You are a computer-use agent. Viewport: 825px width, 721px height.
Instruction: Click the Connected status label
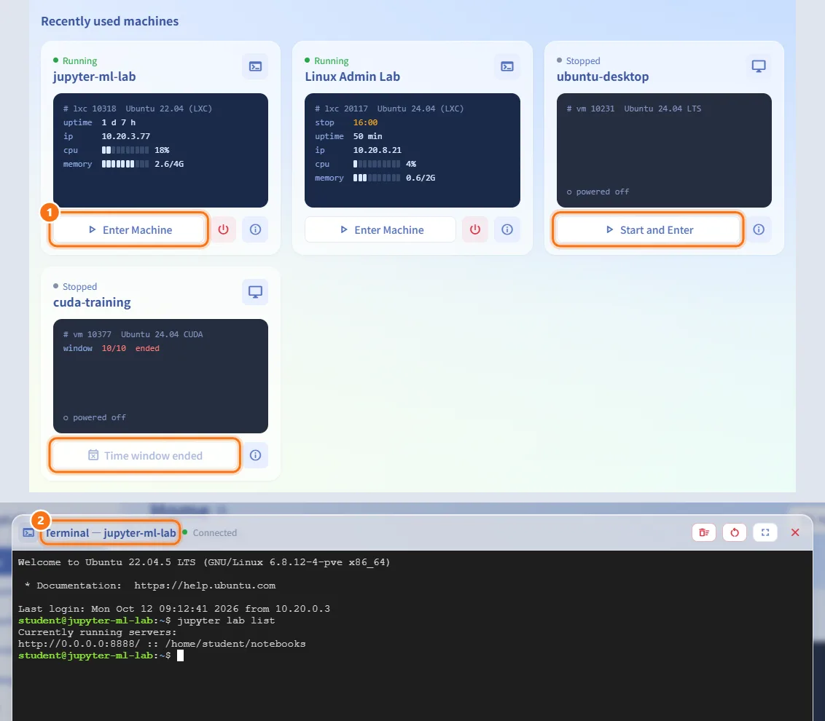click(x=215, y=532)
